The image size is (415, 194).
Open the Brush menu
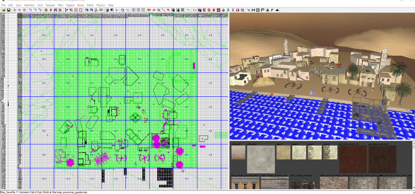pos(81,5)
